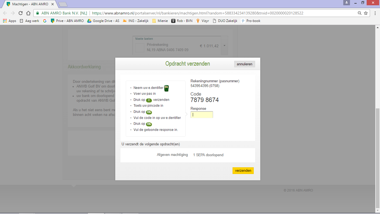Image resolution: width=380 pixels, height=214 pixels.
Task: Open the Mienie bookmarks folder
Action: (x=160, y=21)
